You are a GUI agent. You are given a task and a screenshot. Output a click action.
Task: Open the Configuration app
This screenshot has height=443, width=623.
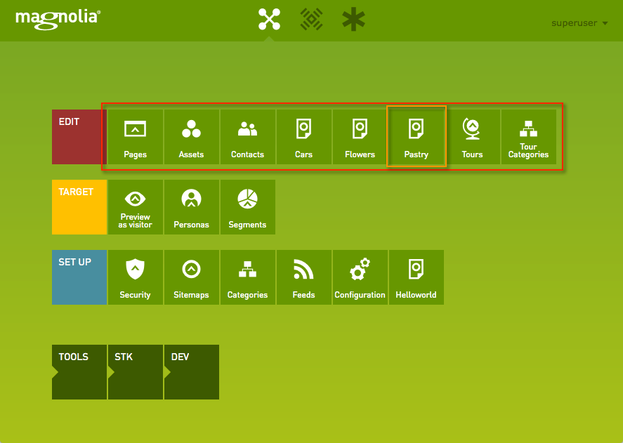coord(360,277)
